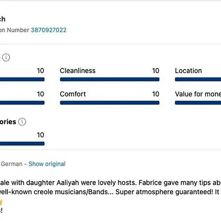The image size is (221, 221).
Task: Select the Cleanliness category label
Action: click(78, 71)
